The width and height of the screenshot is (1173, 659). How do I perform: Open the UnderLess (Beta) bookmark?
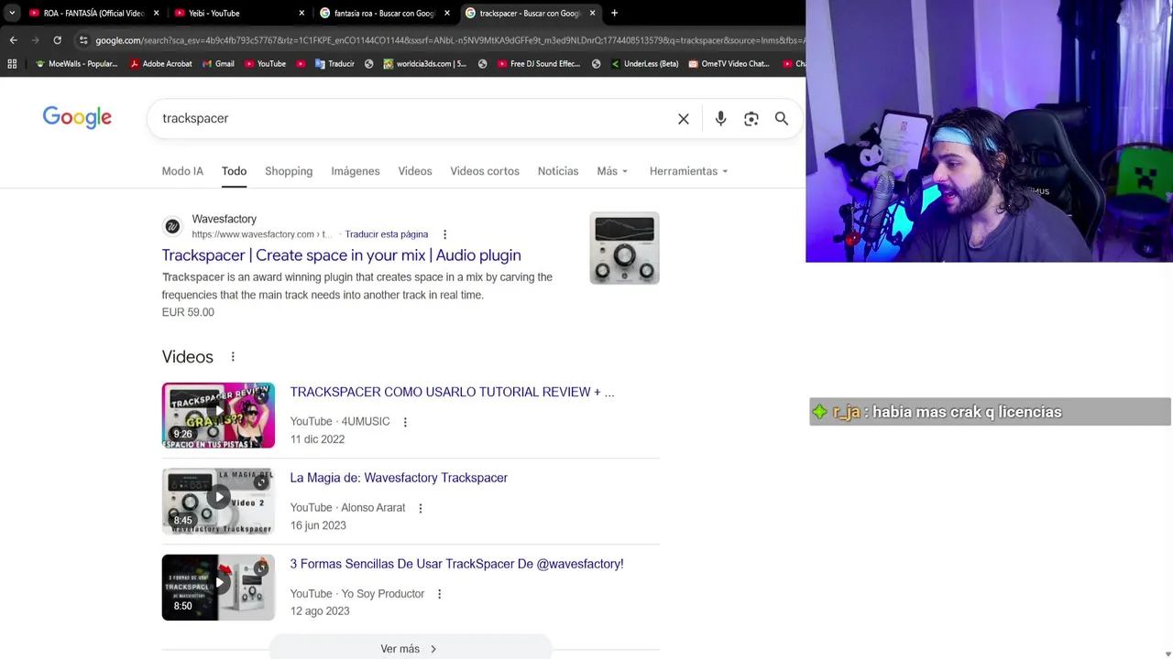pos(644,64)
